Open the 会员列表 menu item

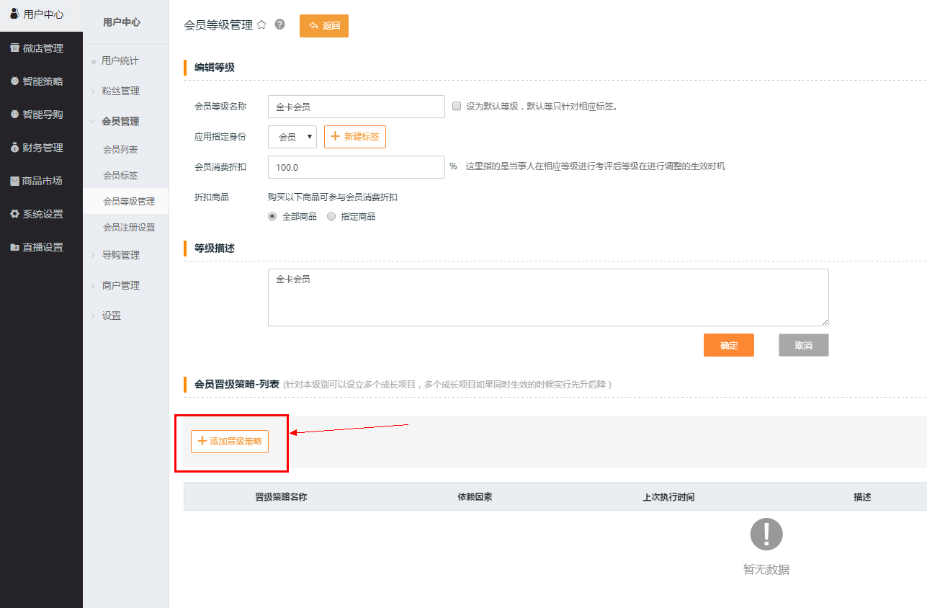120,150
